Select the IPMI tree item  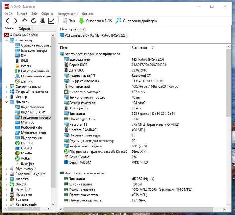point(21,61)
